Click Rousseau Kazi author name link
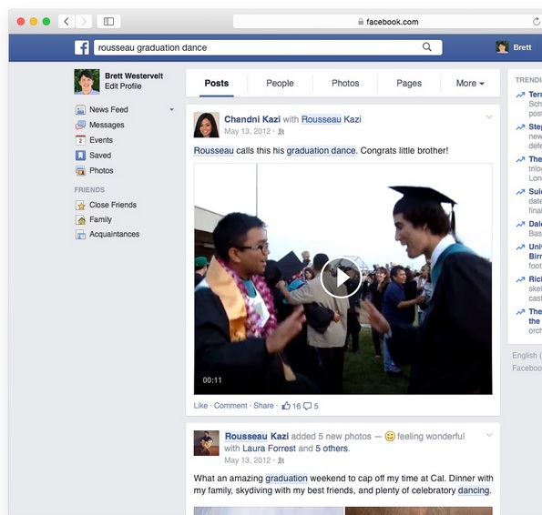542x515 pixels. tap(257, 437)
